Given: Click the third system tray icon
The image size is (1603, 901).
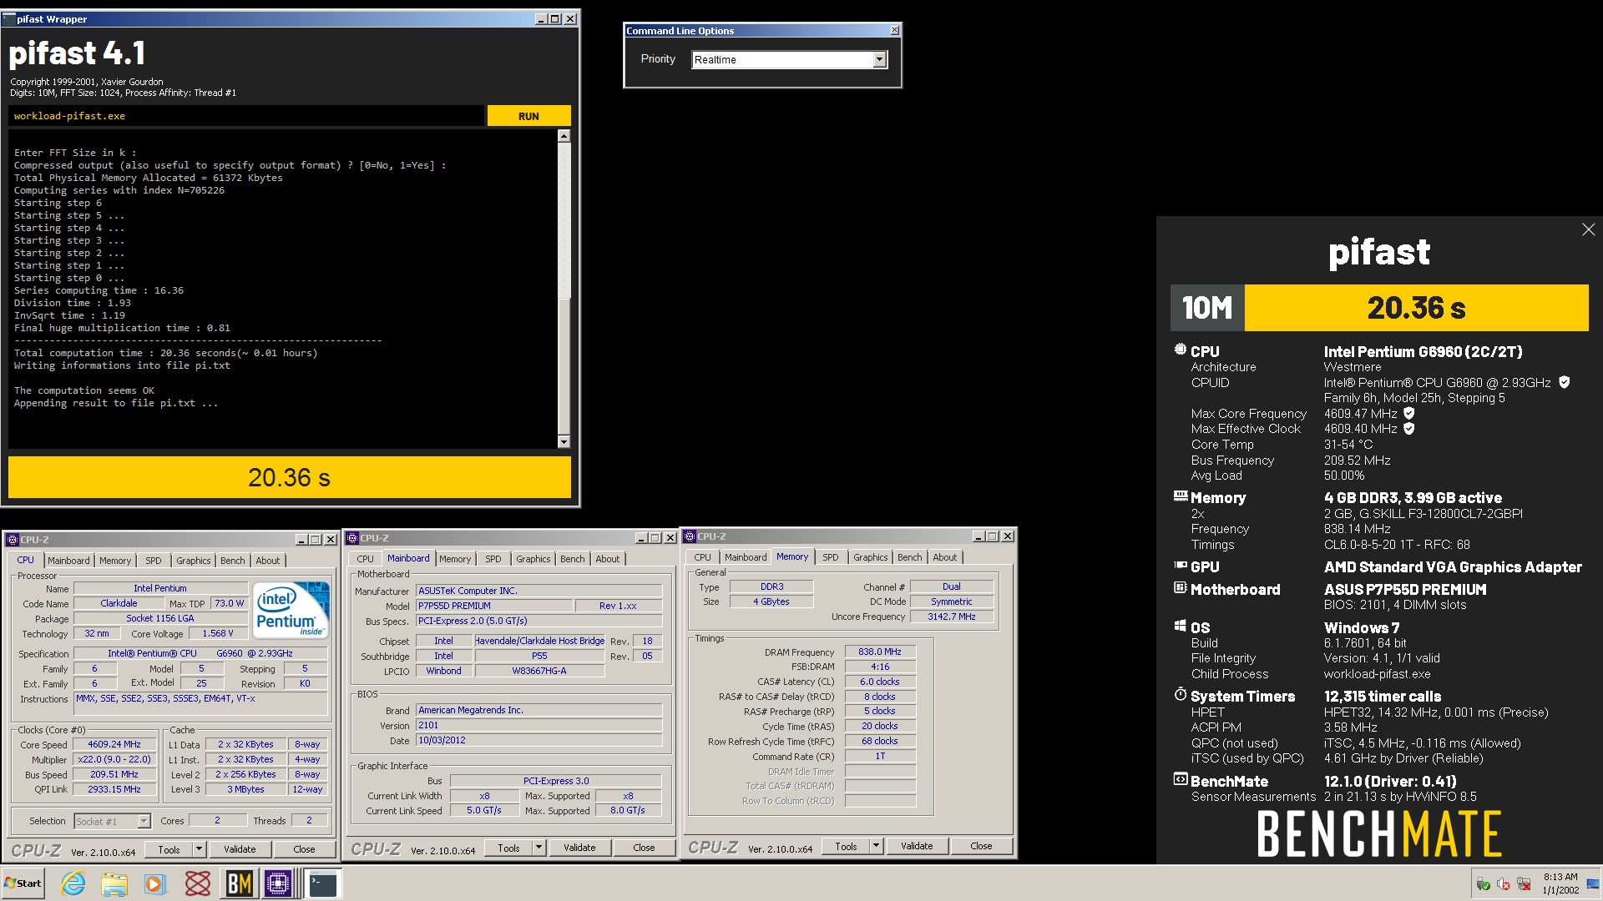Looking at the screenshot, I should click(x=1524, y=884).
